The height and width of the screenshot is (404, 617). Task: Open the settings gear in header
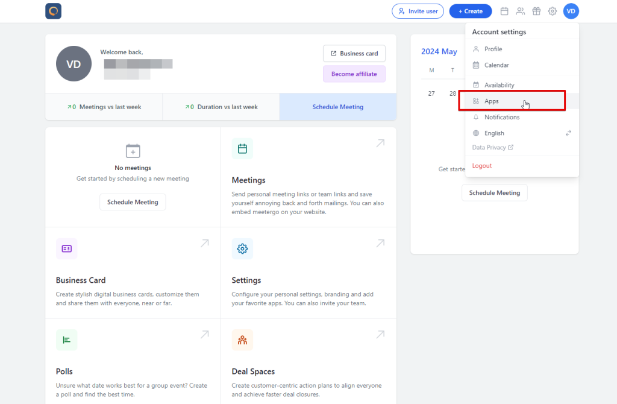552,11
